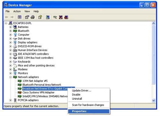
Task: Click the Print toolbar icon
Action: (33, 17)
